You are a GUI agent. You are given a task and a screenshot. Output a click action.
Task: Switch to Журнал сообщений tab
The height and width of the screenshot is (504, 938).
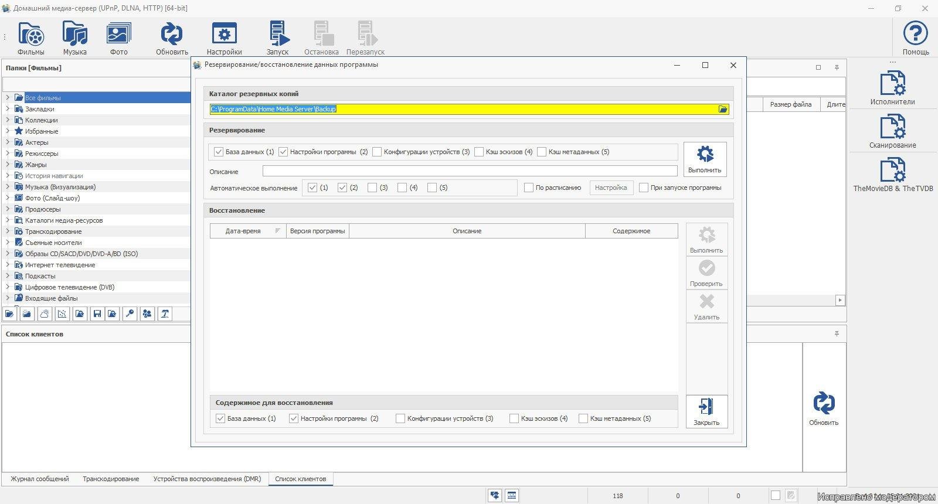[x=40, y=479]
